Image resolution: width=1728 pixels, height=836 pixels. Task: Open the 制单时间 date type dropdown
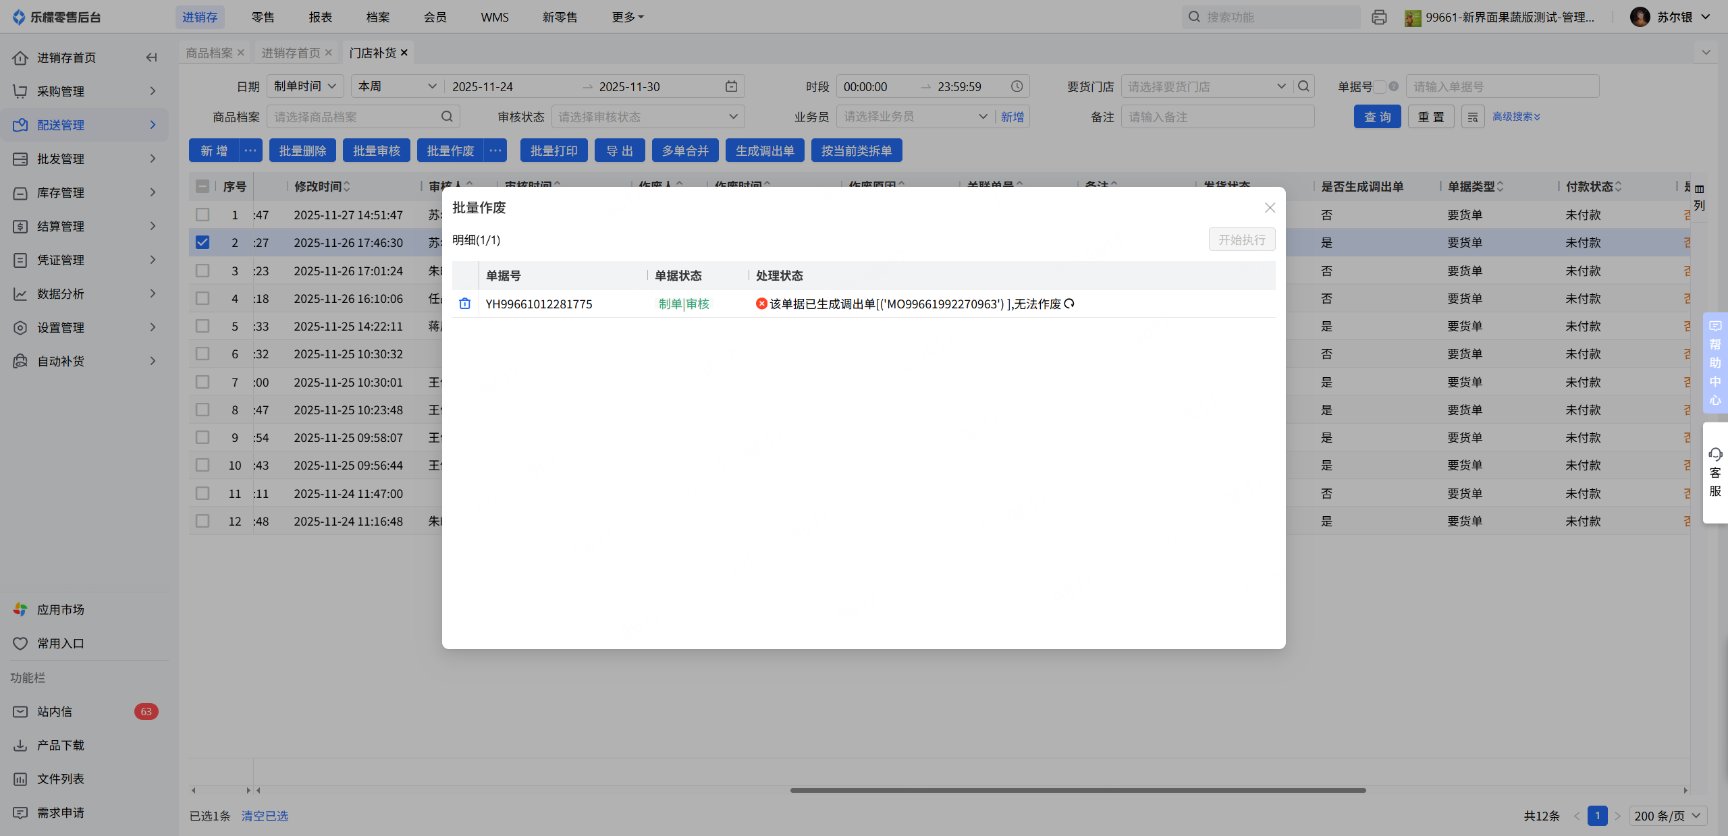(305, 86)
